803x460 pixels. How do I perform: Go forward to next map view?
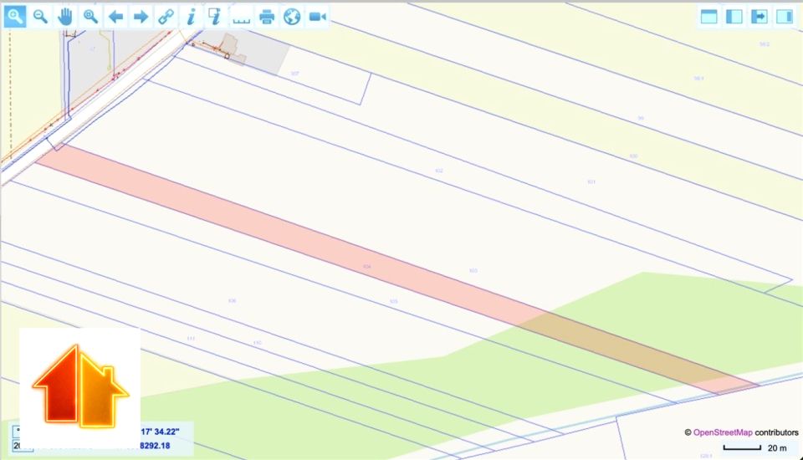coord(141,17)
